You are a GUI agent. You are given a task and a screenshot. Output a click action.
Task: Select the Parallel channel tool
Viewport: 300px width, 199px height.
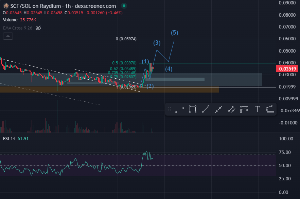click(231, 109)
